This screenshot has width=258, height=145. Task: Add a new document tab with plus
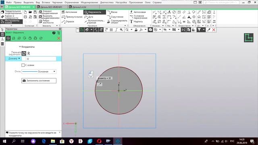(2, 7)
